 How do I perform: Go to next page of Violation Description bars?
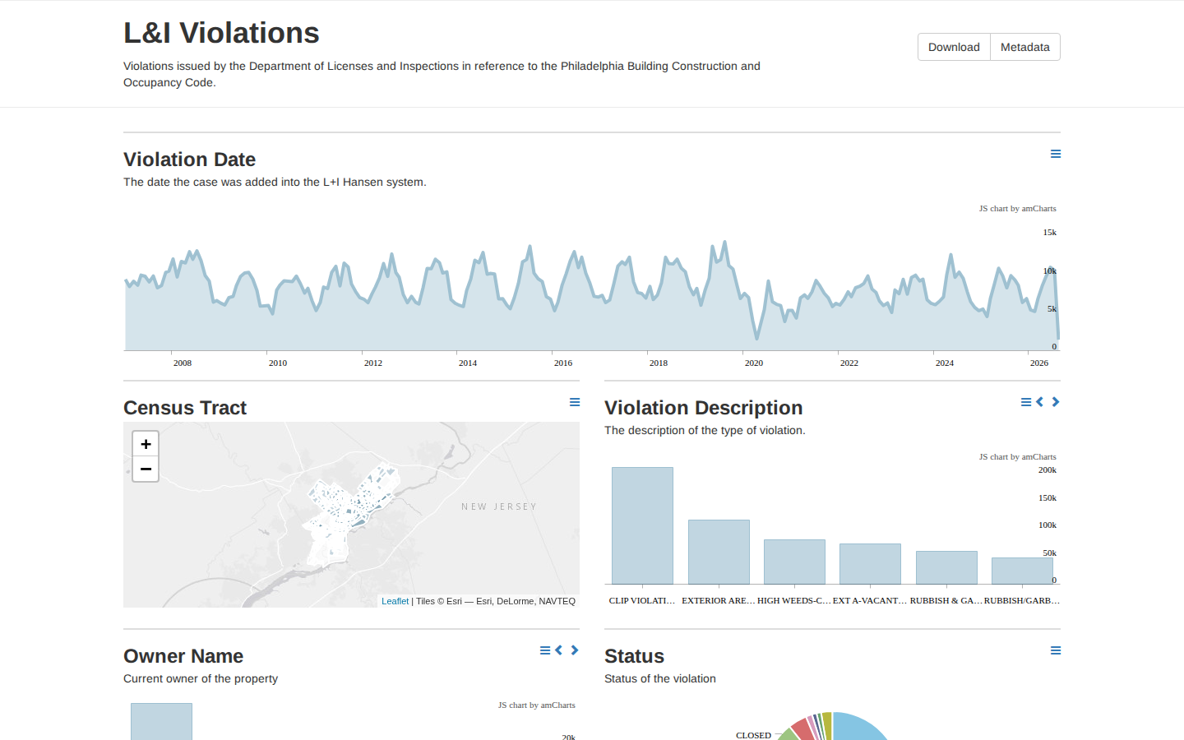[1056, 402]
